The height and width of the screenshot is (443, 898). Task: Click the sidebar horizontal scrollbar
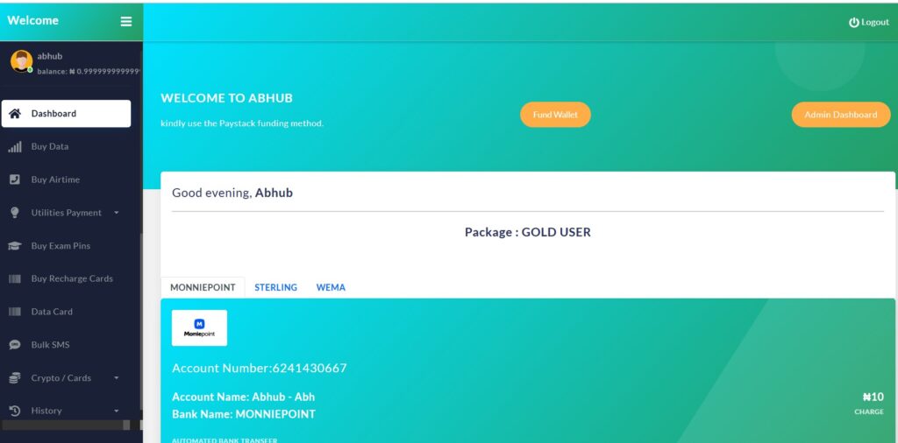coord(66,425)
